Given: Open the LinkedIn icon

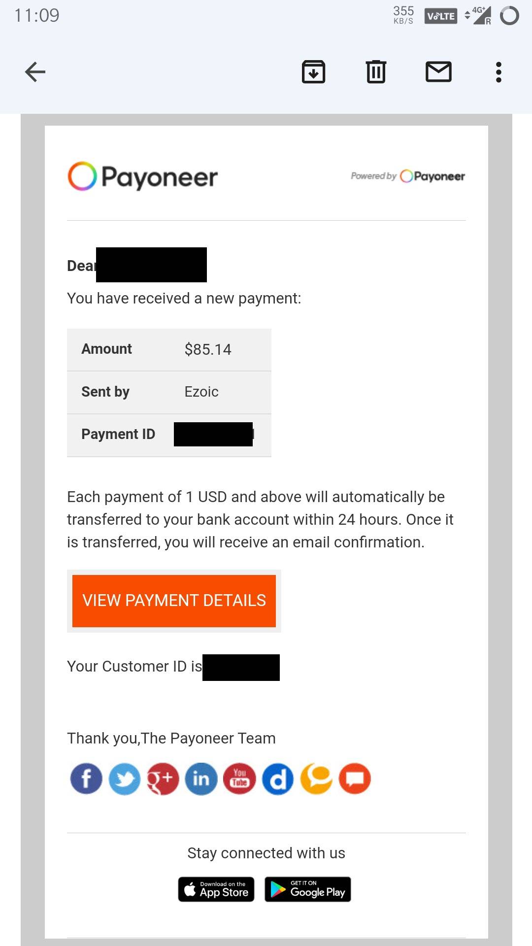Looking at the screenshot, I should (201, 779).
